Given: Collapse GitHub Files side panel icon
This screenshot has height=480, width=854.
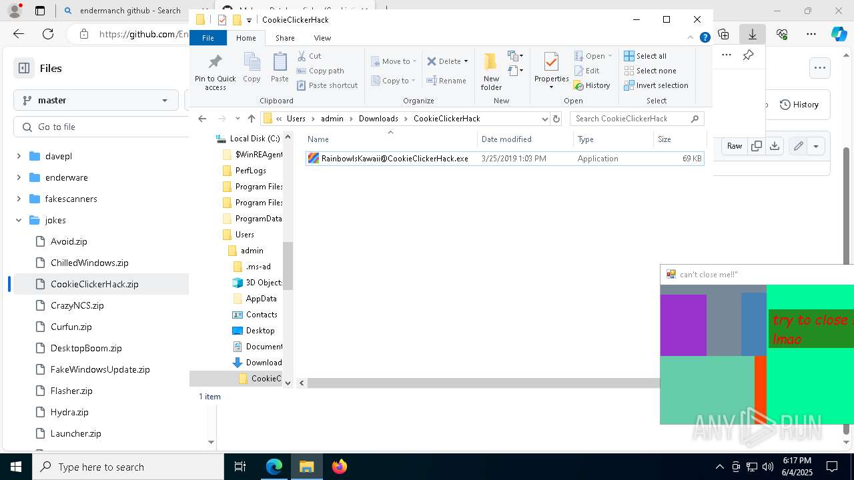Looking at the screenshot, I should (x=24, y=68).
